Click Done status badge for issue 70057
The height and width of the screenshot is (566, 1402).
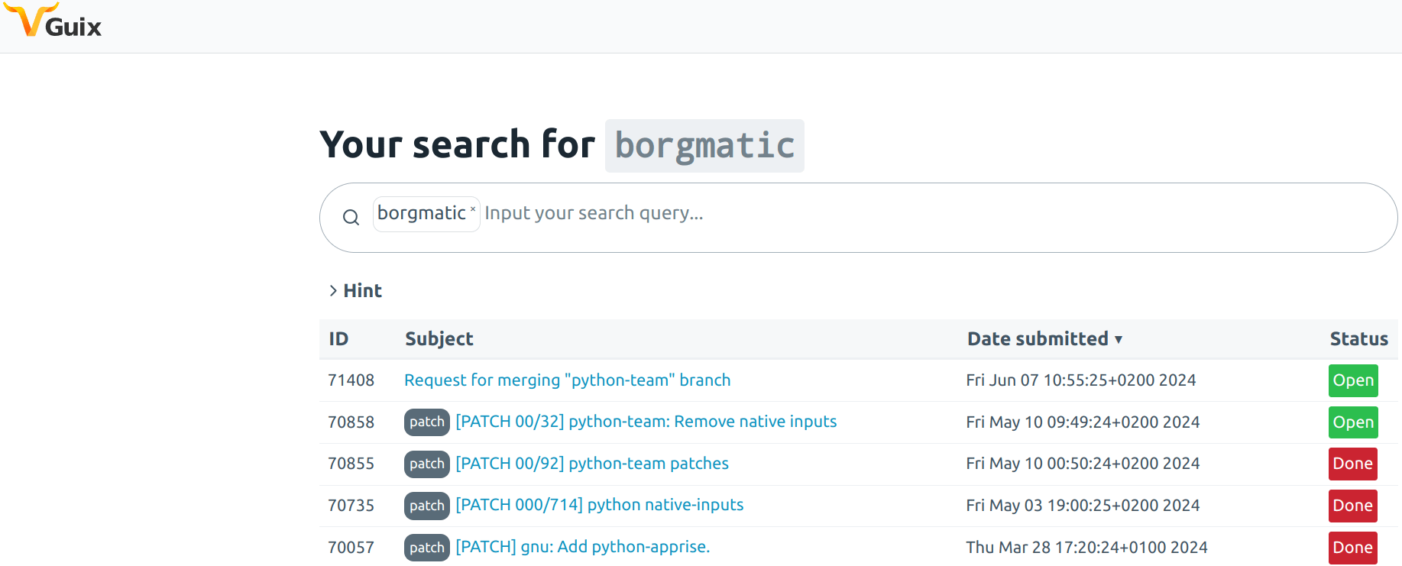(x=1353, y=548)
